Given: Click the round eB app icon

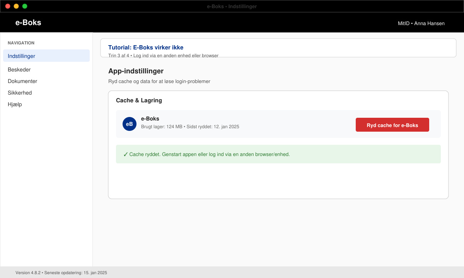Looking at the screenshot, I should pyautogui.click(x=130, y=124).
